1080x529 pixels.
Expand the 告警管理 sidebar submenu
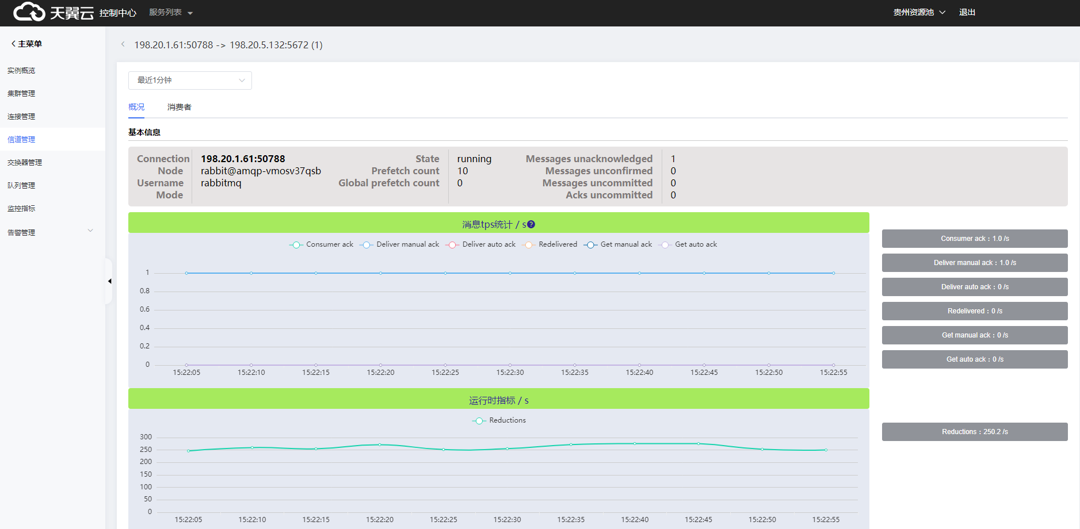[49, 232]
